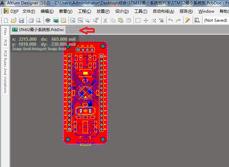Open the (Not Saved) view dropdown

coord(216,20)
